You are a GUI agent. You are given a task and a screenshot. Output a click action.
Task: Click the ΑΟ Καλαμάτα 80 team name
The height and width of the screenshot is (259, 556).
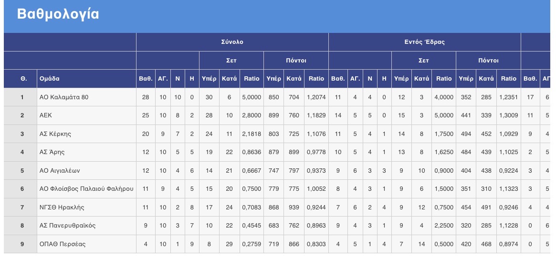tap(64, 97)
